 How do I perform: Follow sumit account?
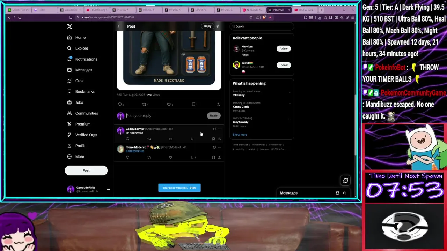point(283,65)
